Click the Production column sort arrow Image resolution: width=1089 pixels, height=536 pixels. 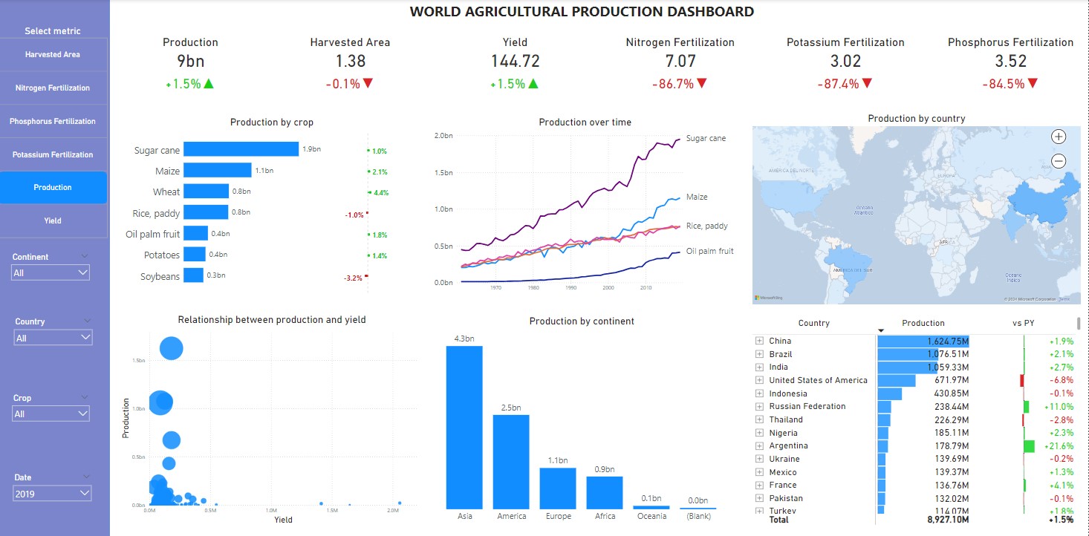coord(881,331)
